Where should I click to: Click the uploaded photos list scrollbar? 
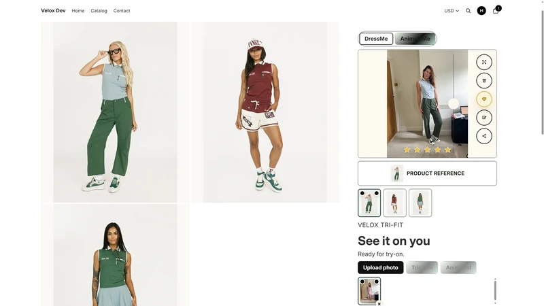pos(495,290)
